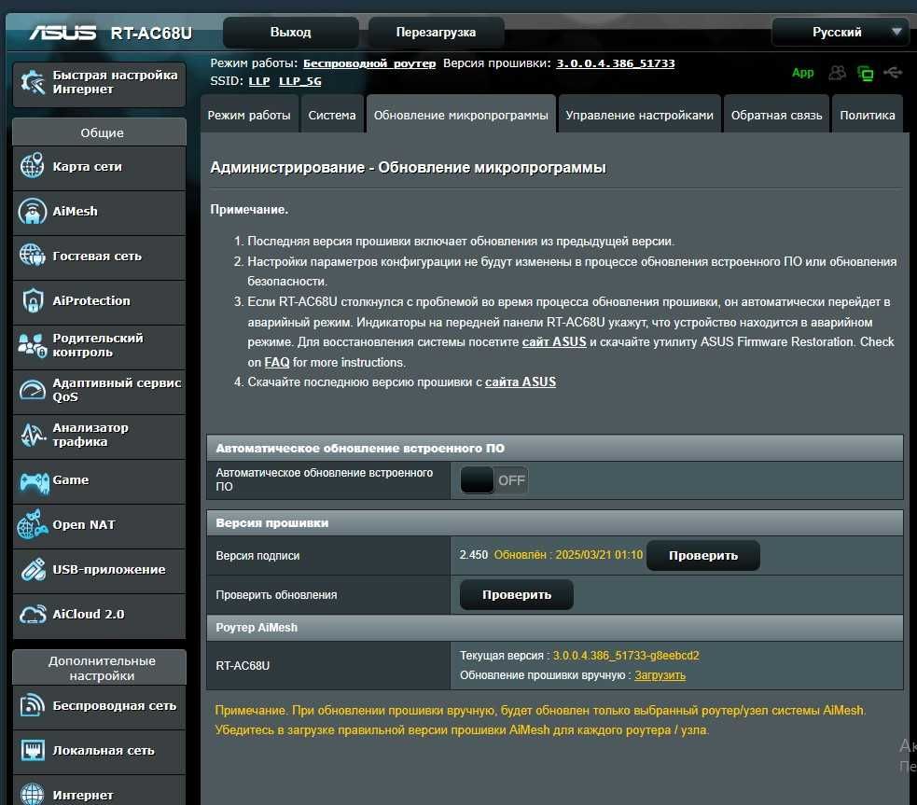Click the Перезагрузка reboot button
The image size is (917, 805).
436,32
